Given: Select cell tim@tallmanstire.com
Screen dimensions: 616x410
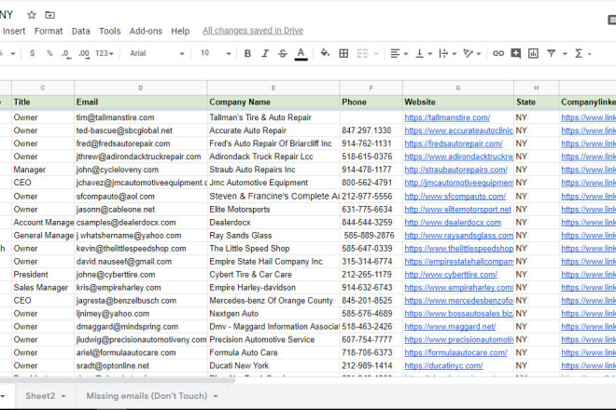Looking at the screenshot, I should point(141,117).
